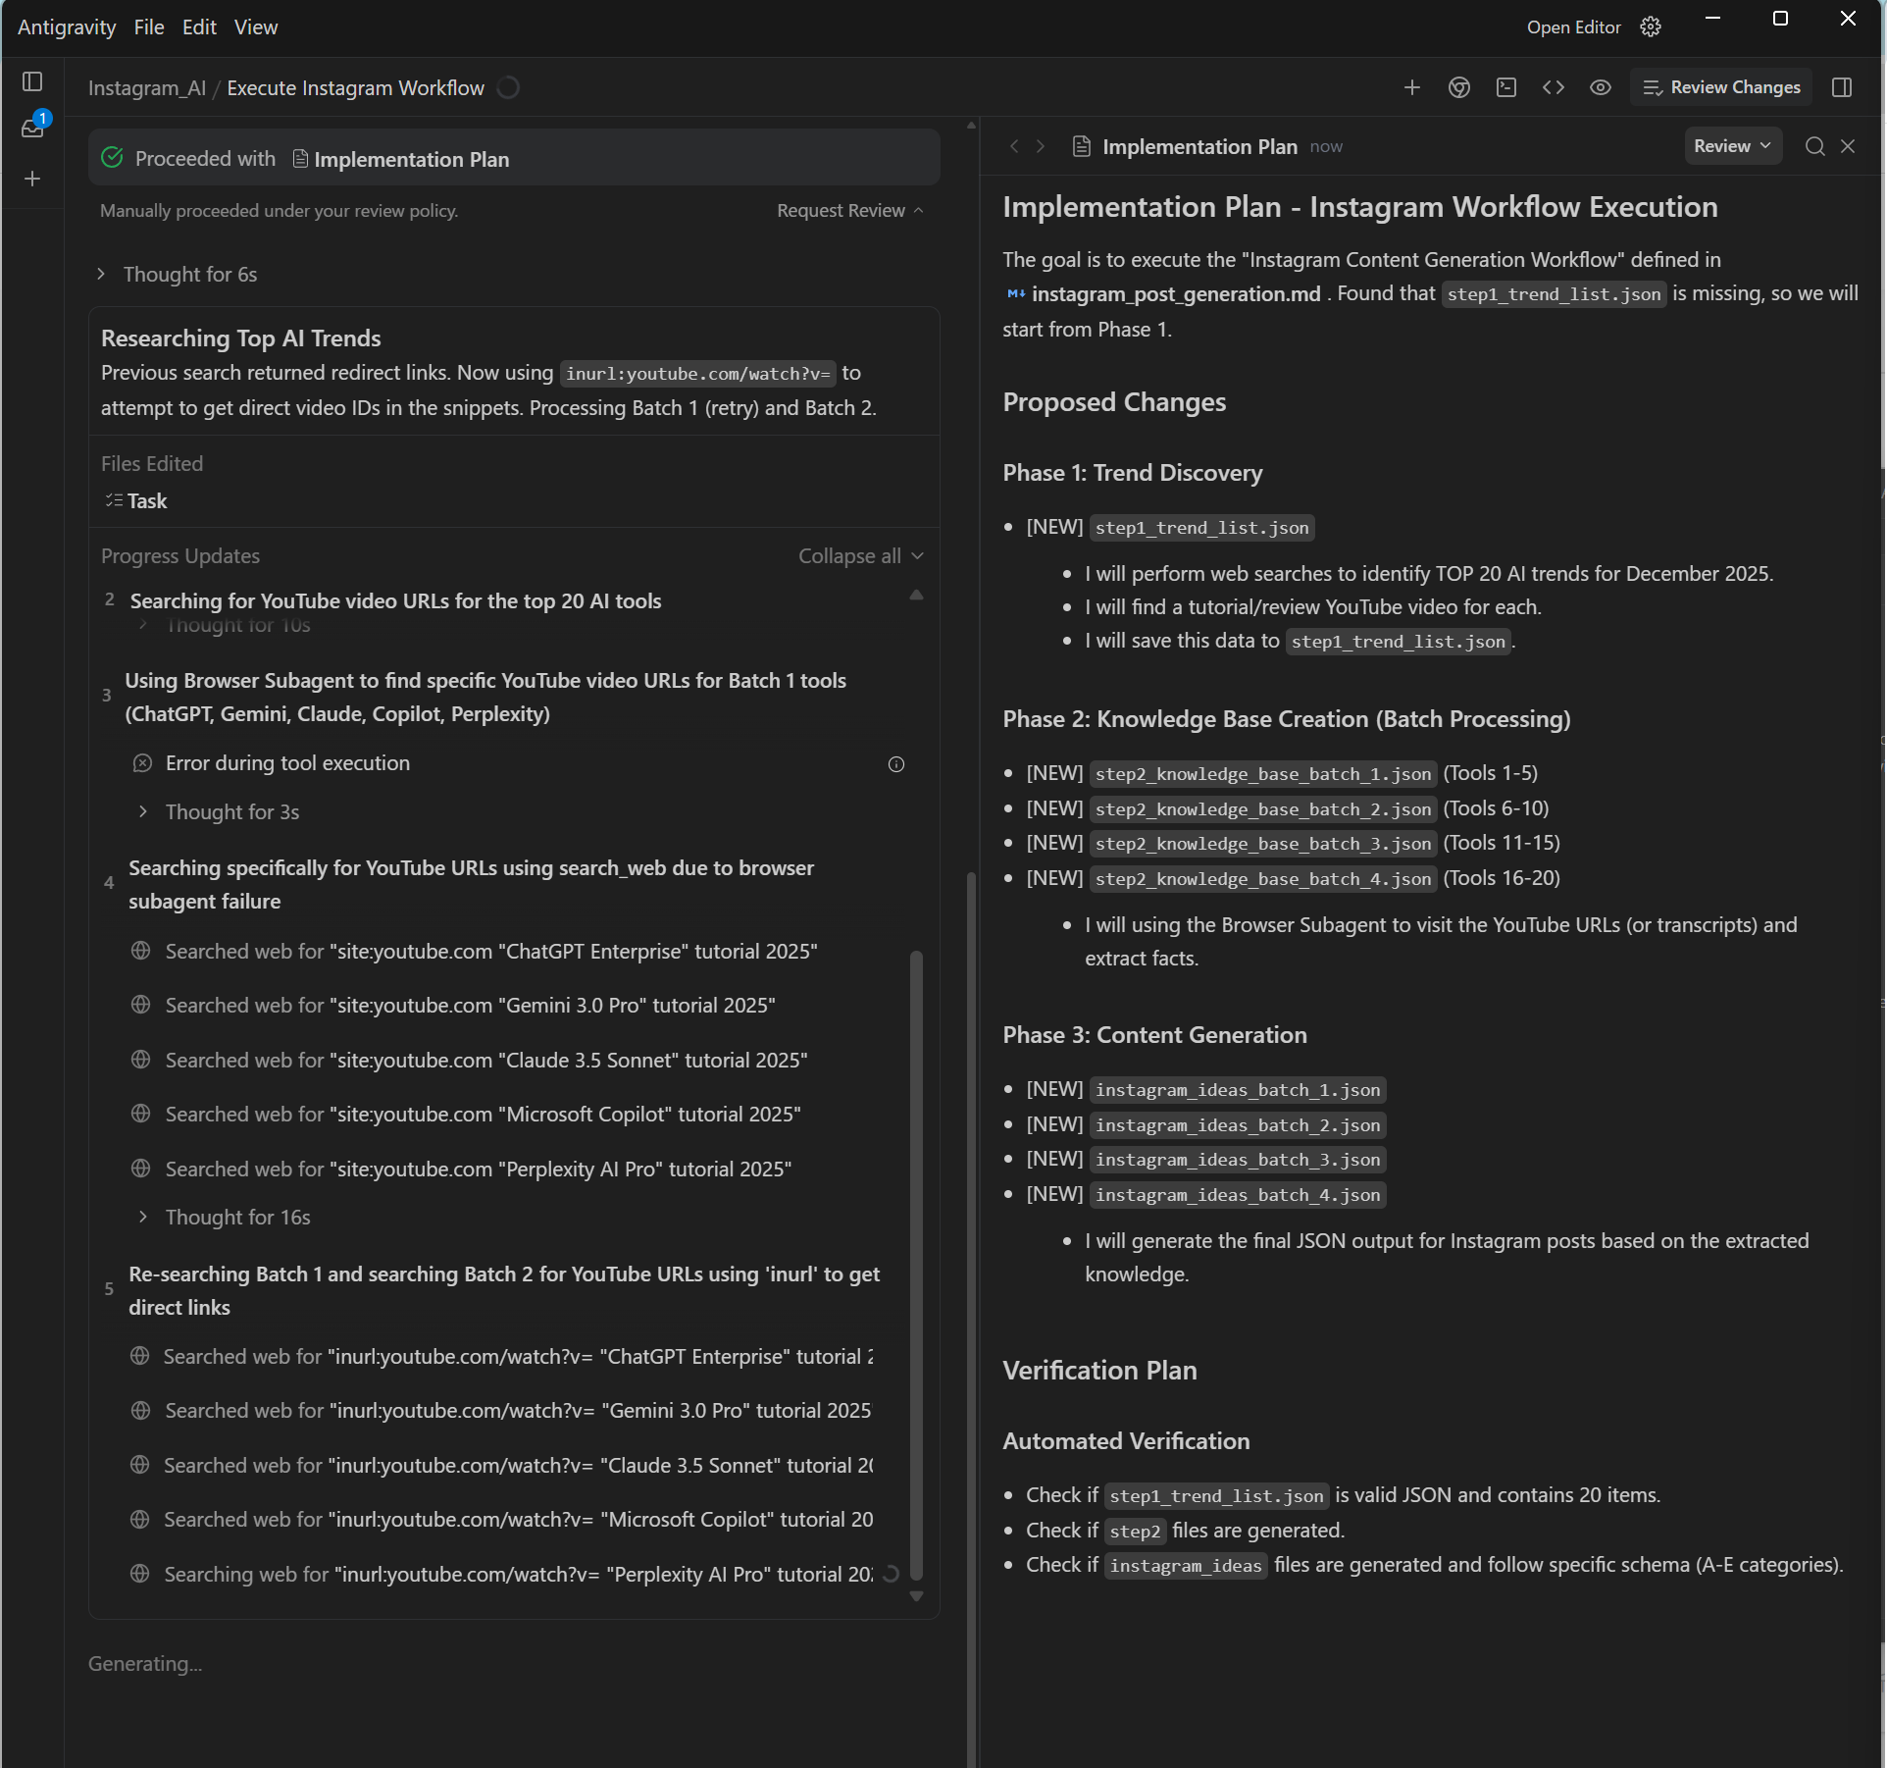Screen dimensions: 1887x1768
Task: Open the File menu
Action: click(148, 27)
